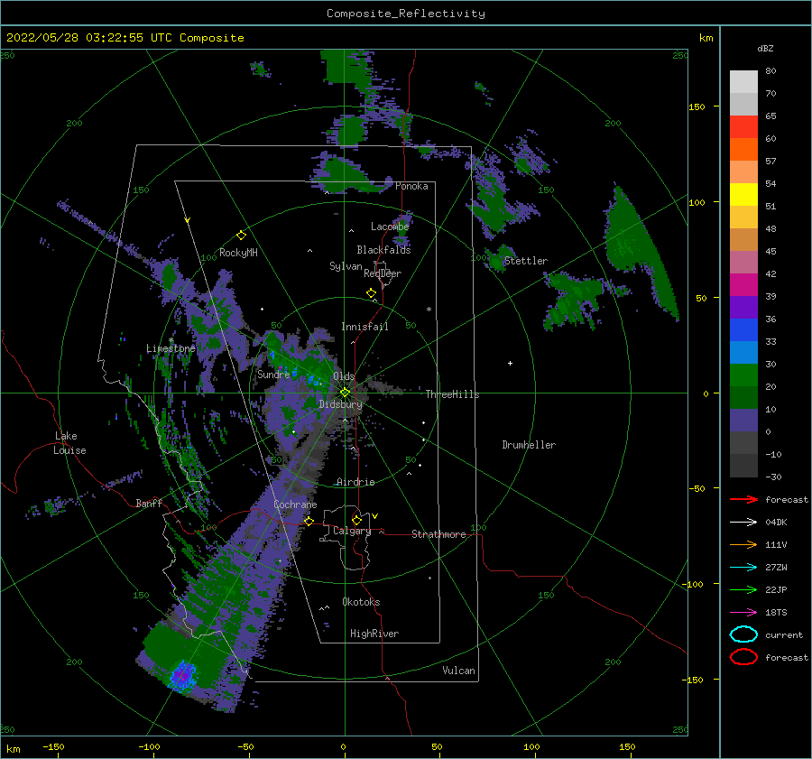Select the cyan current ellipse legend icon
812x759 pixels.
[x=743, y=634]
